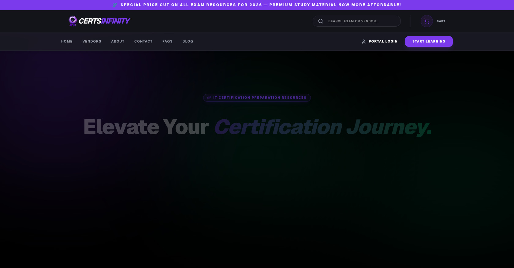Image resolution: width=514 pixels, height=268 pixels.
Task: Open the Blog menu item
Action: [x=188, y=41]
